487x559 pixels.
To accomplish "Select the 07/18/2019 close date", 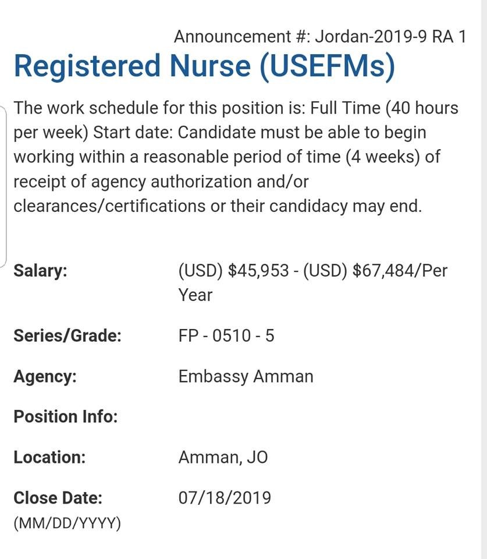I will (225, 498).
